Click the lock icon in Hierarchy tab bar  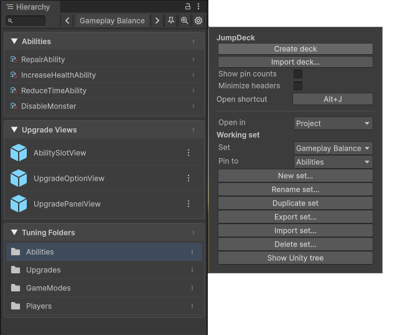pos(188,6)
